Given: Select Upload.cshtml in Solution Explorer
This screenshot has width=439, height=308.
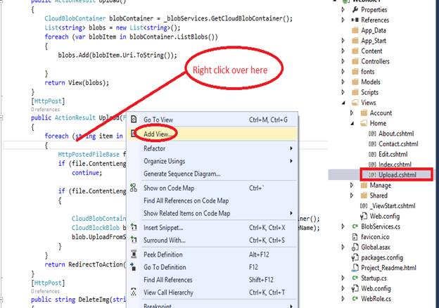Looking at the screenshot, I should (x=397, y=175).
